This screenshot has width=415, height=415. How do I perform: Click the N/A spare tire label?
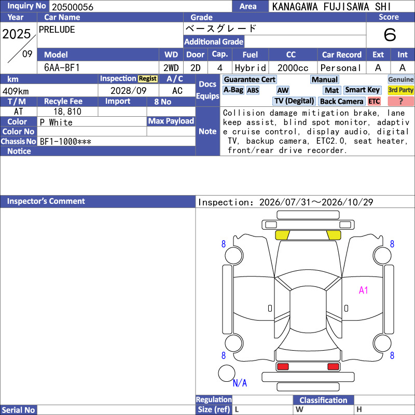[x=240, y=383]
